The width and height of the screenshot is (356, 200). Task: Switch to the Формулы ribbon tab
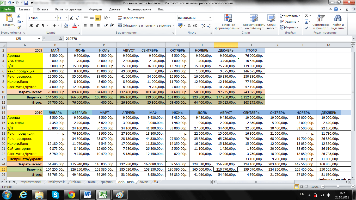pos(95,9)
